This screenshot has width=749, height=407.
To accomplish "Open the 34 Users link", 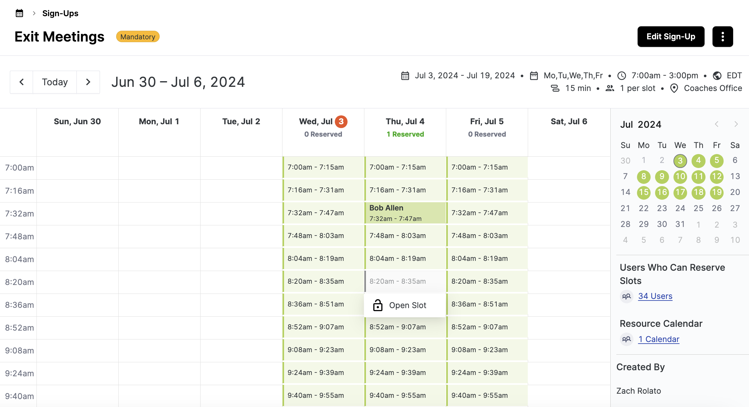I will 655,296.
